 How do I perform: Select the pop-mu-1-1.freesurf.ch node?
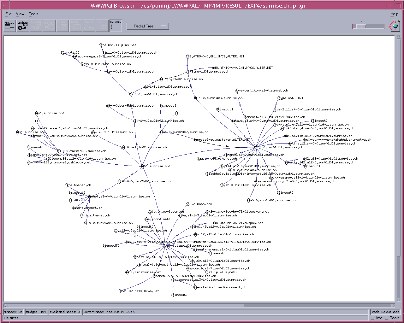(x=93, y=132)
